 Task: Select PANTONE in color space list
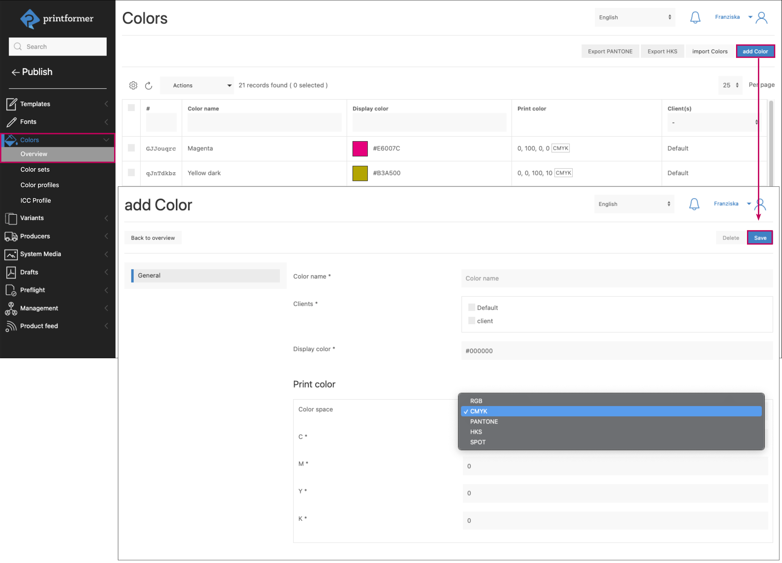pyautogui.click(x=484, y=422)
